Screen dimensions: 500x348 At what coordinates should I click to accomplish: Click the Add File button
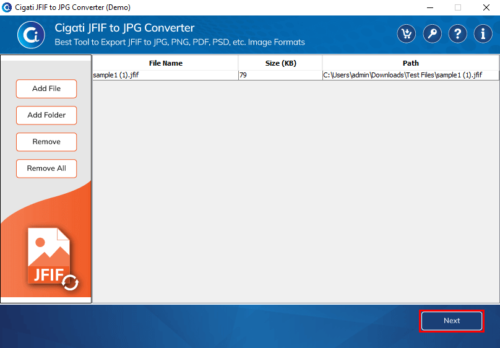click(x=46, y=89)
